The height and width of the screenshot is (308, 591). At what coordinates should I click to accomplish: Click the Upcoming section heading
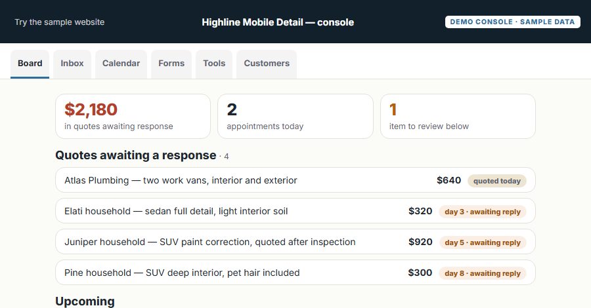point(85,301)
